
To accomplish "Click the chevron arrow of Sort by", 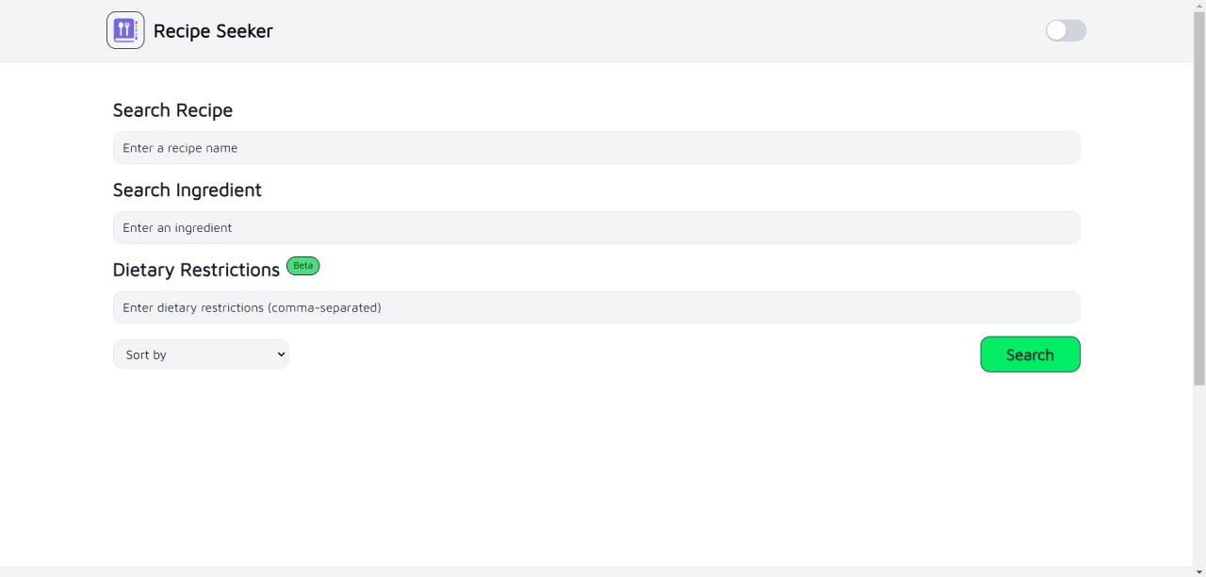I will click(x=280, y=354).
